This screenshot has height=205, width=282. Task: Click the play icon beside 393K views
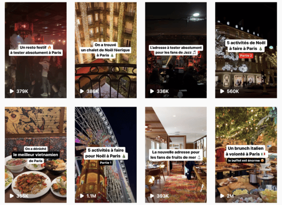[x=152, y=196]
